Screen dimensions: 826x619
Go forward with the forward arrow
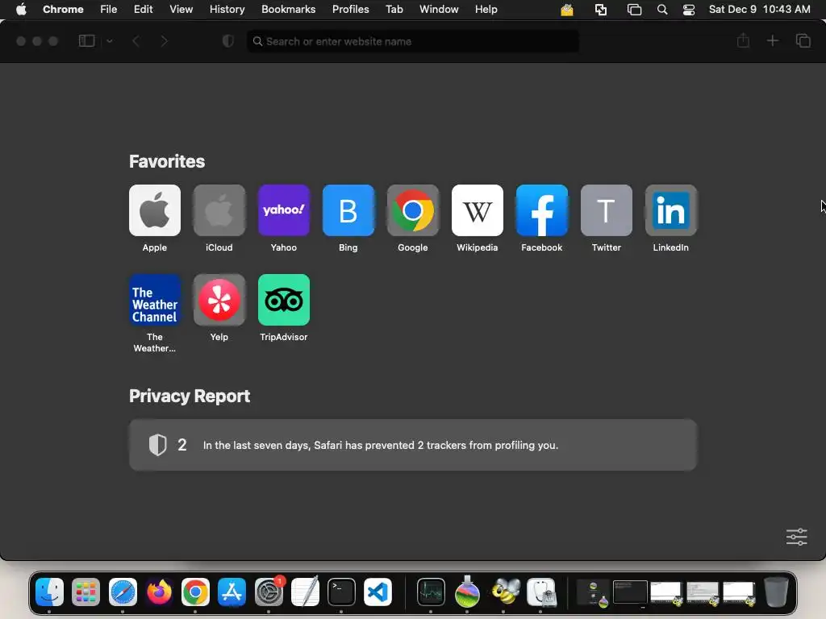click(x=164, y=41)
